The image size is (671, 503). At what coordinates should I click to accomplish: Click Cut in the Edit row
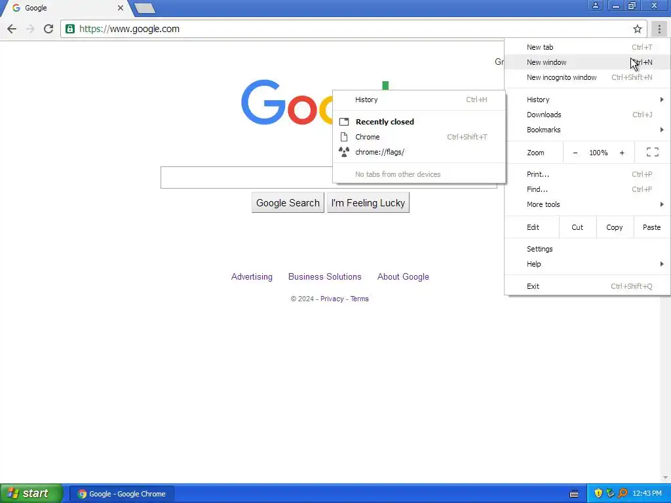click(577, 227)
